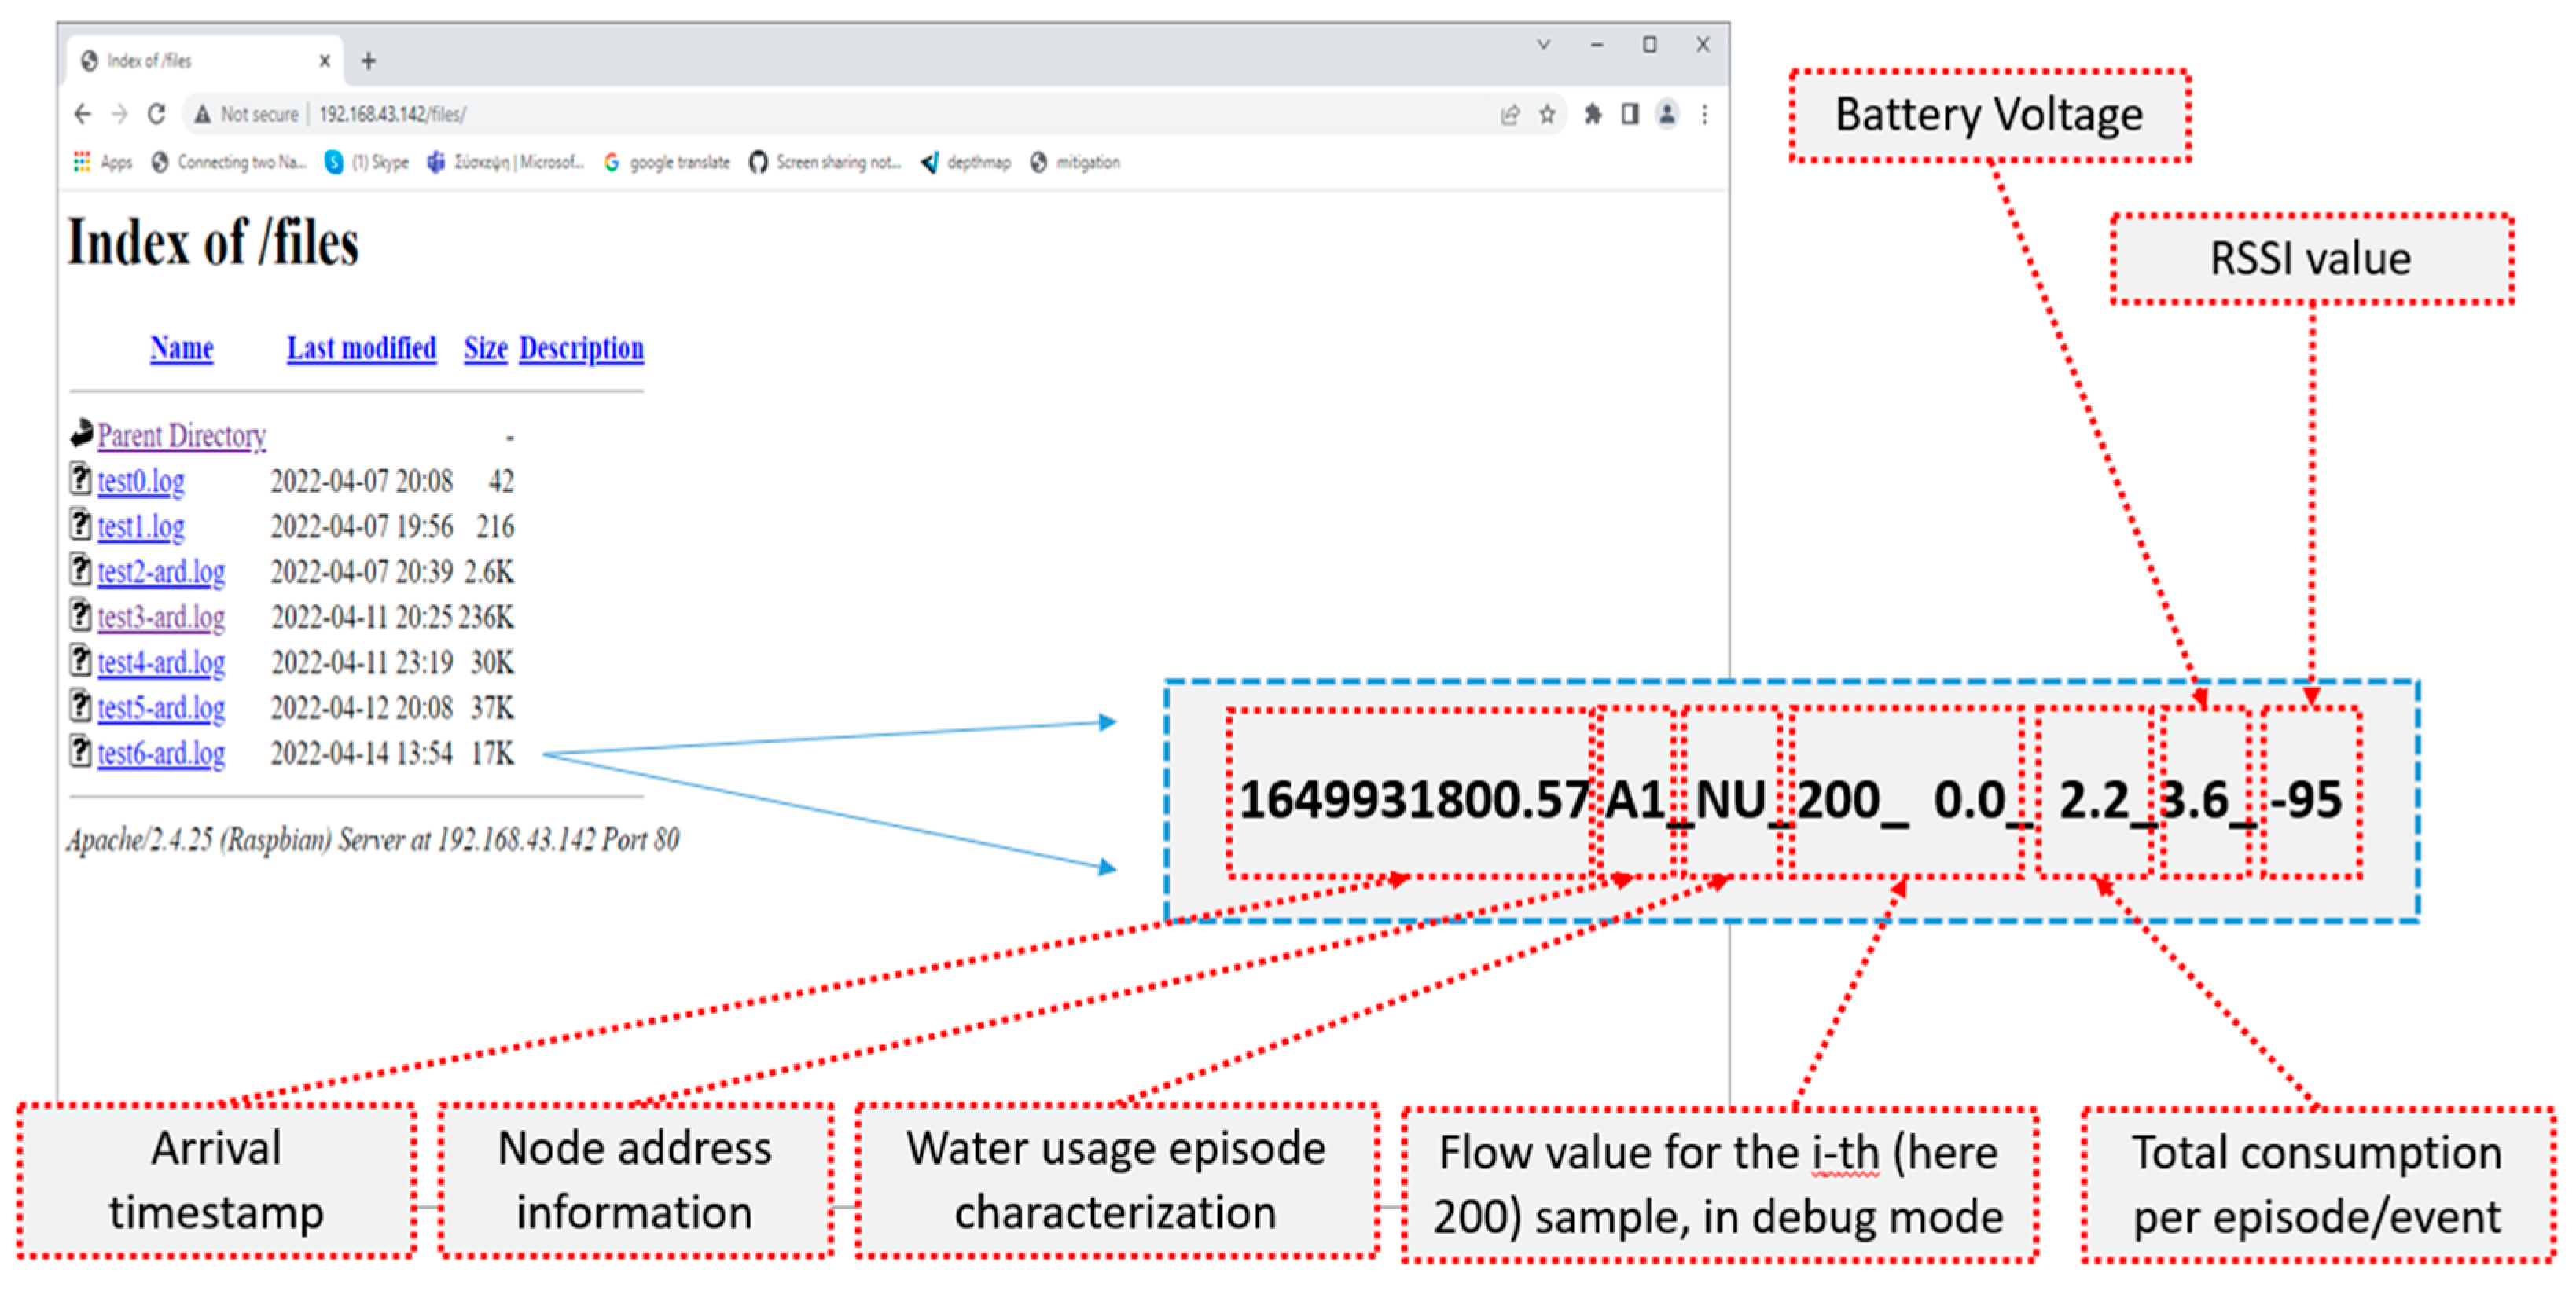Open the Connecting two Na... bookmark

229,162
